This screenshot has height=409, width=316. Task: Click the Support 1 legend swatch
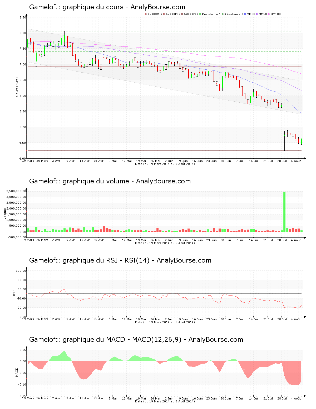pos(146,14)
